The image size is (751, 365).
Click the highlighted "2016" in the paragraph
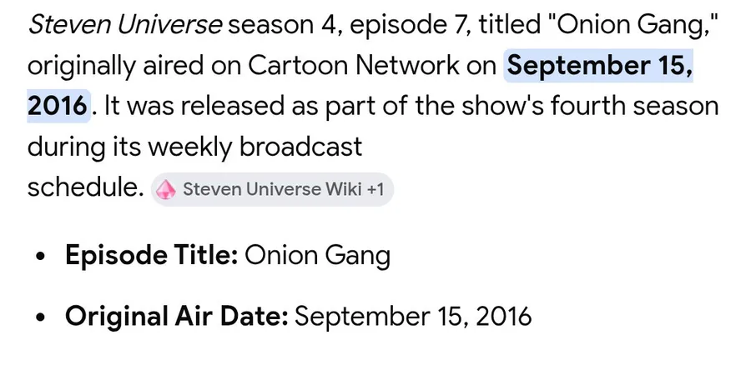[x=57, y=106]
